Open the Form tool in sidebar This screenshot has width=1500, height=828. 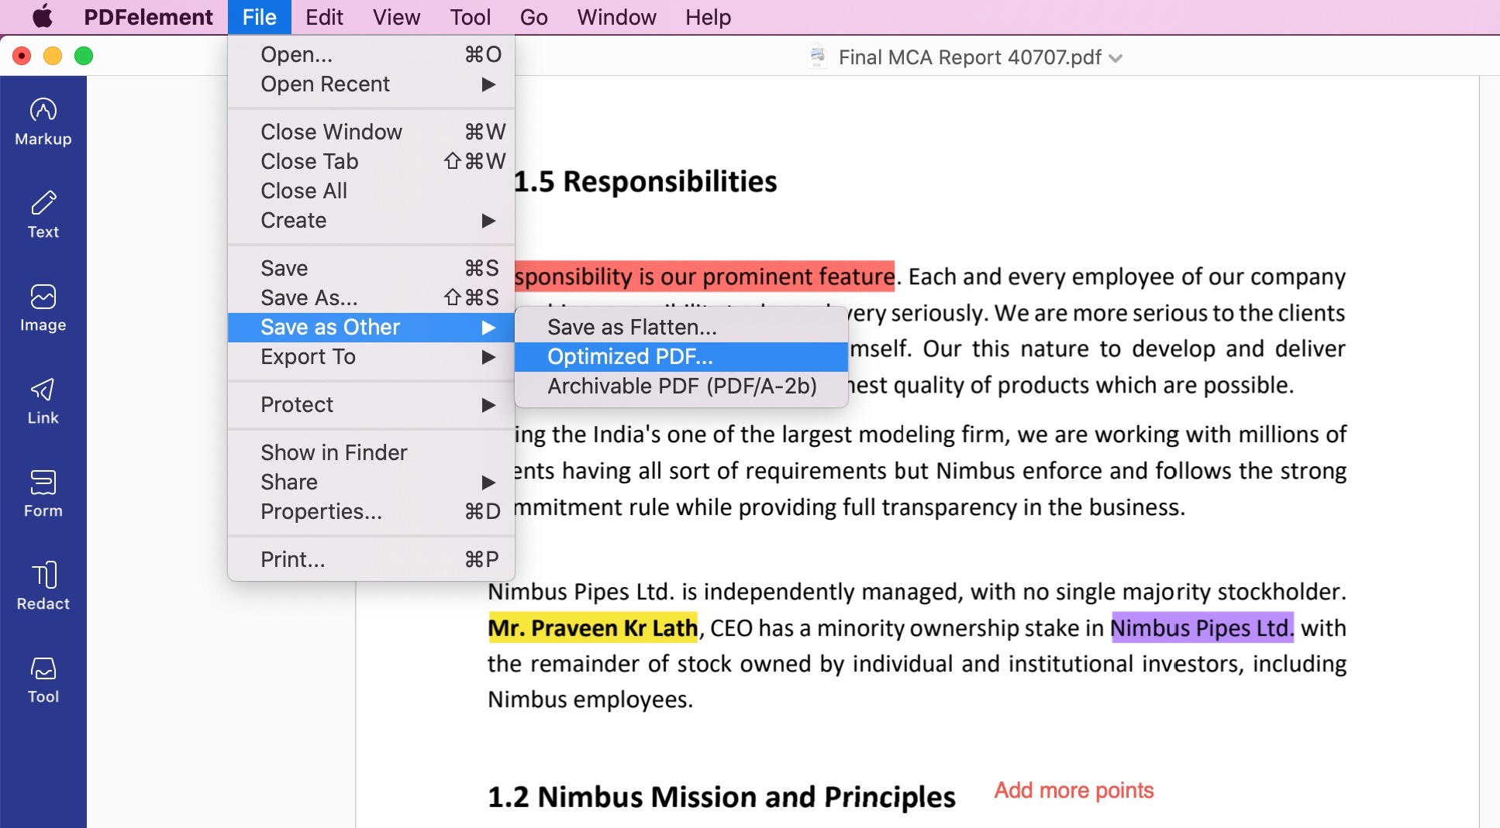(43, 494)
